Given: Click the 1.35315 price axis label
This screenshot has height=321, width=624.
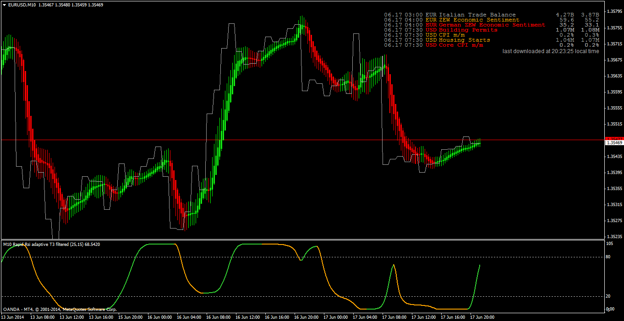Looking at the screenshot, I should (615, 205).
